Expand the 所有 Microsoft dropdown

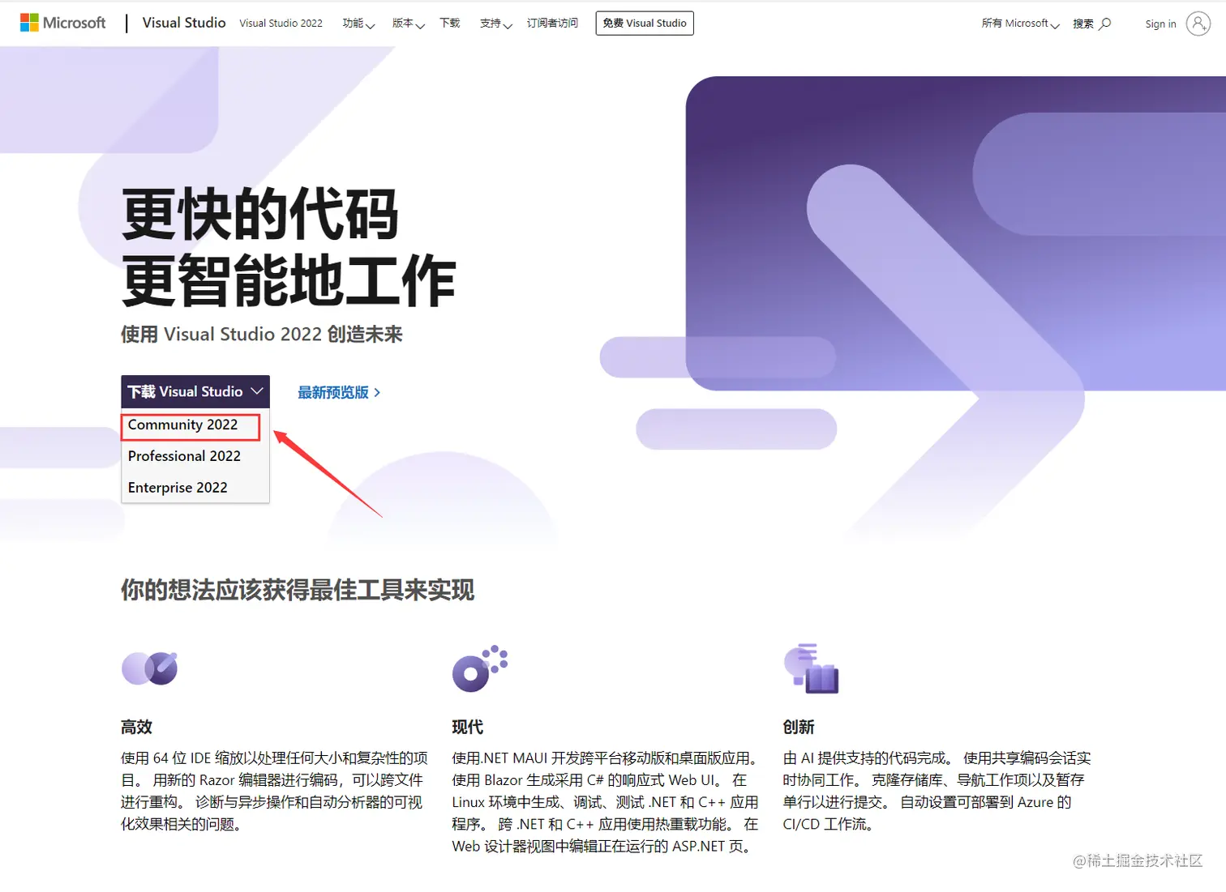pyautogui.click(x=1021, y=23)
